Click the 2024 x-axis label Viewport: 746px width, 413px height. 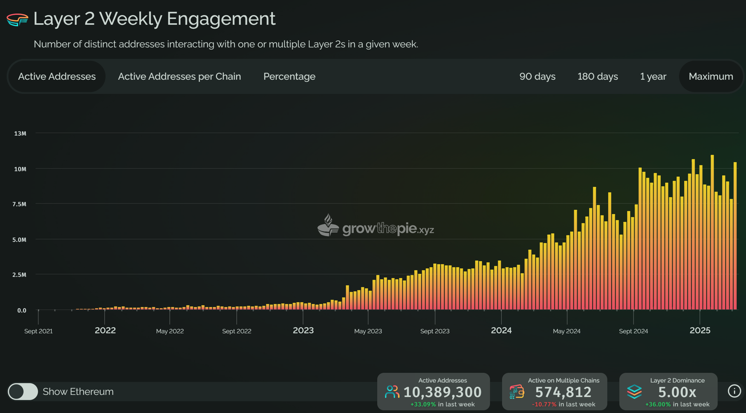click(x=501, y=330)
